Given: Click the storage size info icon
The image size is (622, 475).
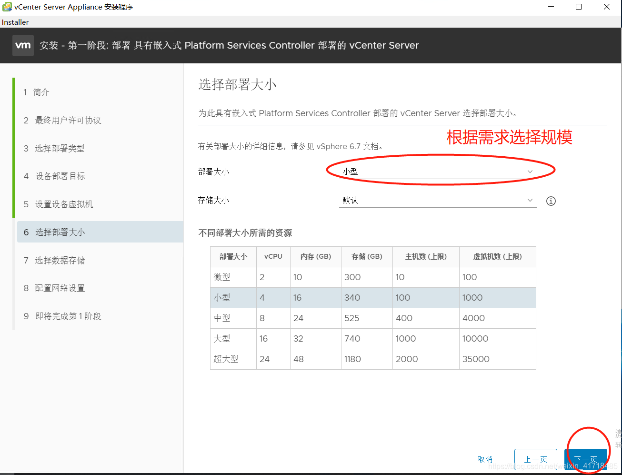Looking at the screenshot, I should pyautogui.click(x=551, y=201).
